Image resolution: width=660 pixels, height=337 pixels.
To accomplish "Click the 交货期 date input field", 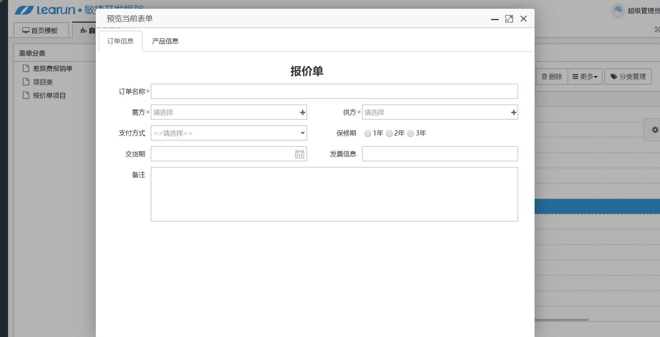I will click(229, 154).
